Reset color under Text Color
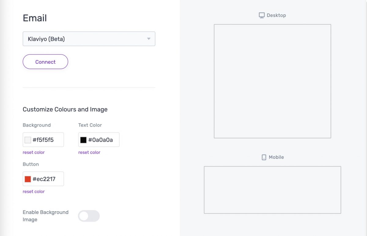The height and width of the screenshot is (236, 367). [x=89, y=152]
